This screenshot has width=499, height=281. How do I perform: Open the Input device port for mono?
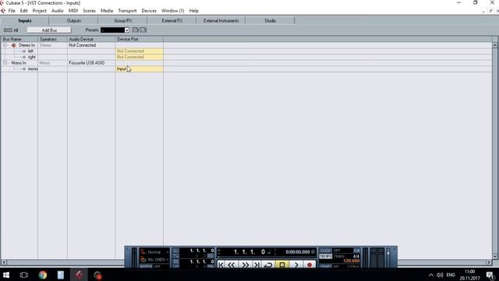[140, 69]
